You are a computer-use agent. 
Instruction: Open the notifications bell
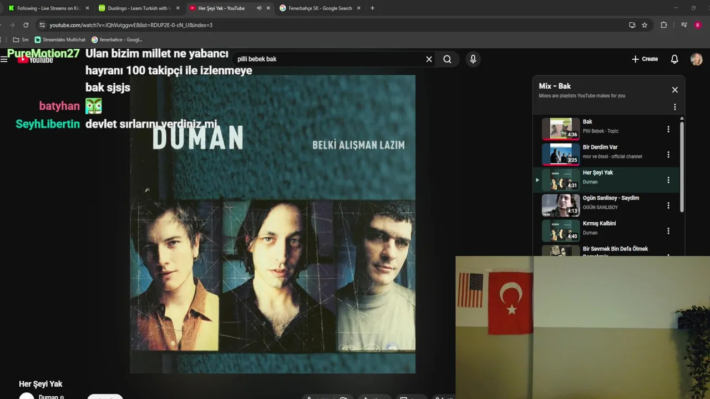coord(674,59)
